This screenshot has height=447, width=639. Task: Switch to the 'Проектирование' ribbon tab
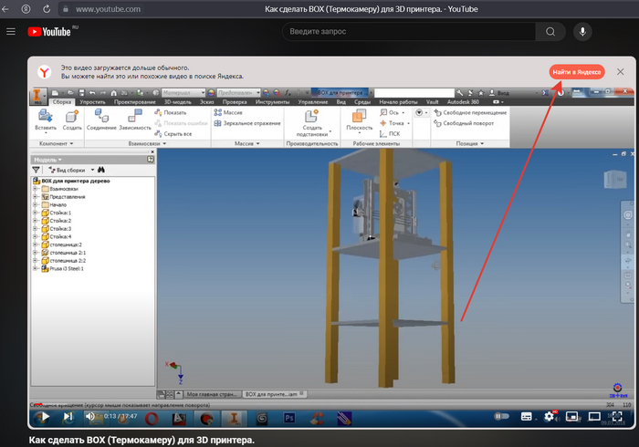pyautogui.click(x=135, y=102)
